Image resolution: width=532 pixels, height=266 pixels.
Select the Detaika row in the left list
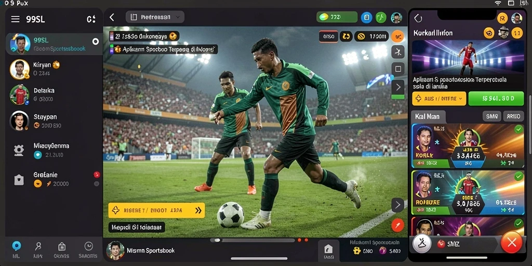(x=54, y=95)
